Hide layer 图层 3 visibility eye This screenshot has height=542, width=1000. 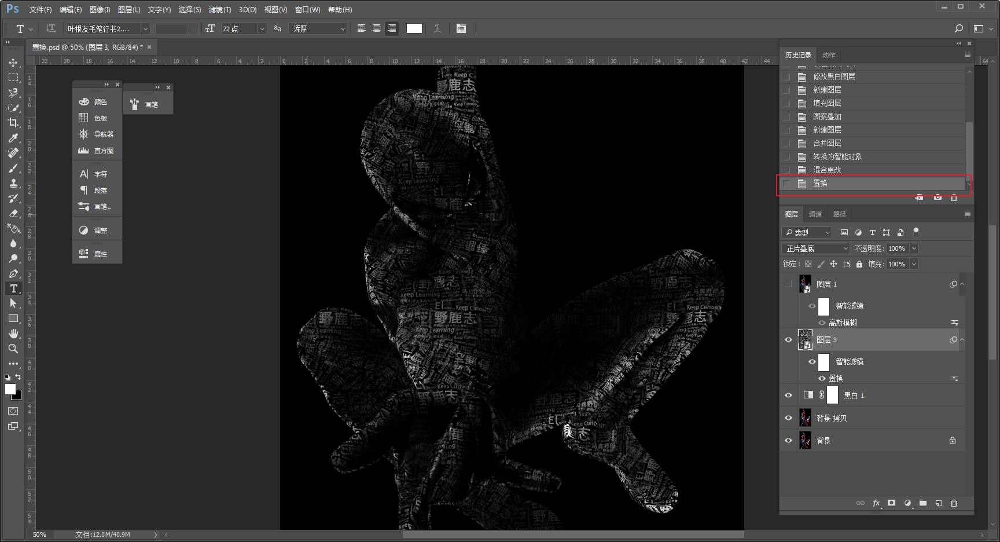pos(788,340)
